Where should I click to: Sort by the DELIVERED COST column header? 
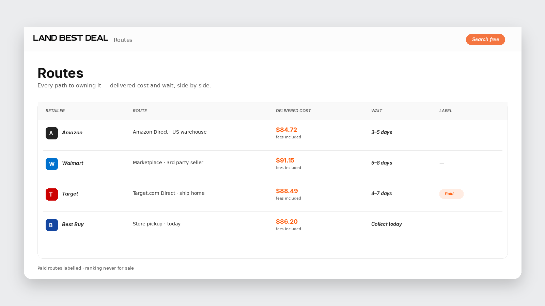tap(293, 111)
